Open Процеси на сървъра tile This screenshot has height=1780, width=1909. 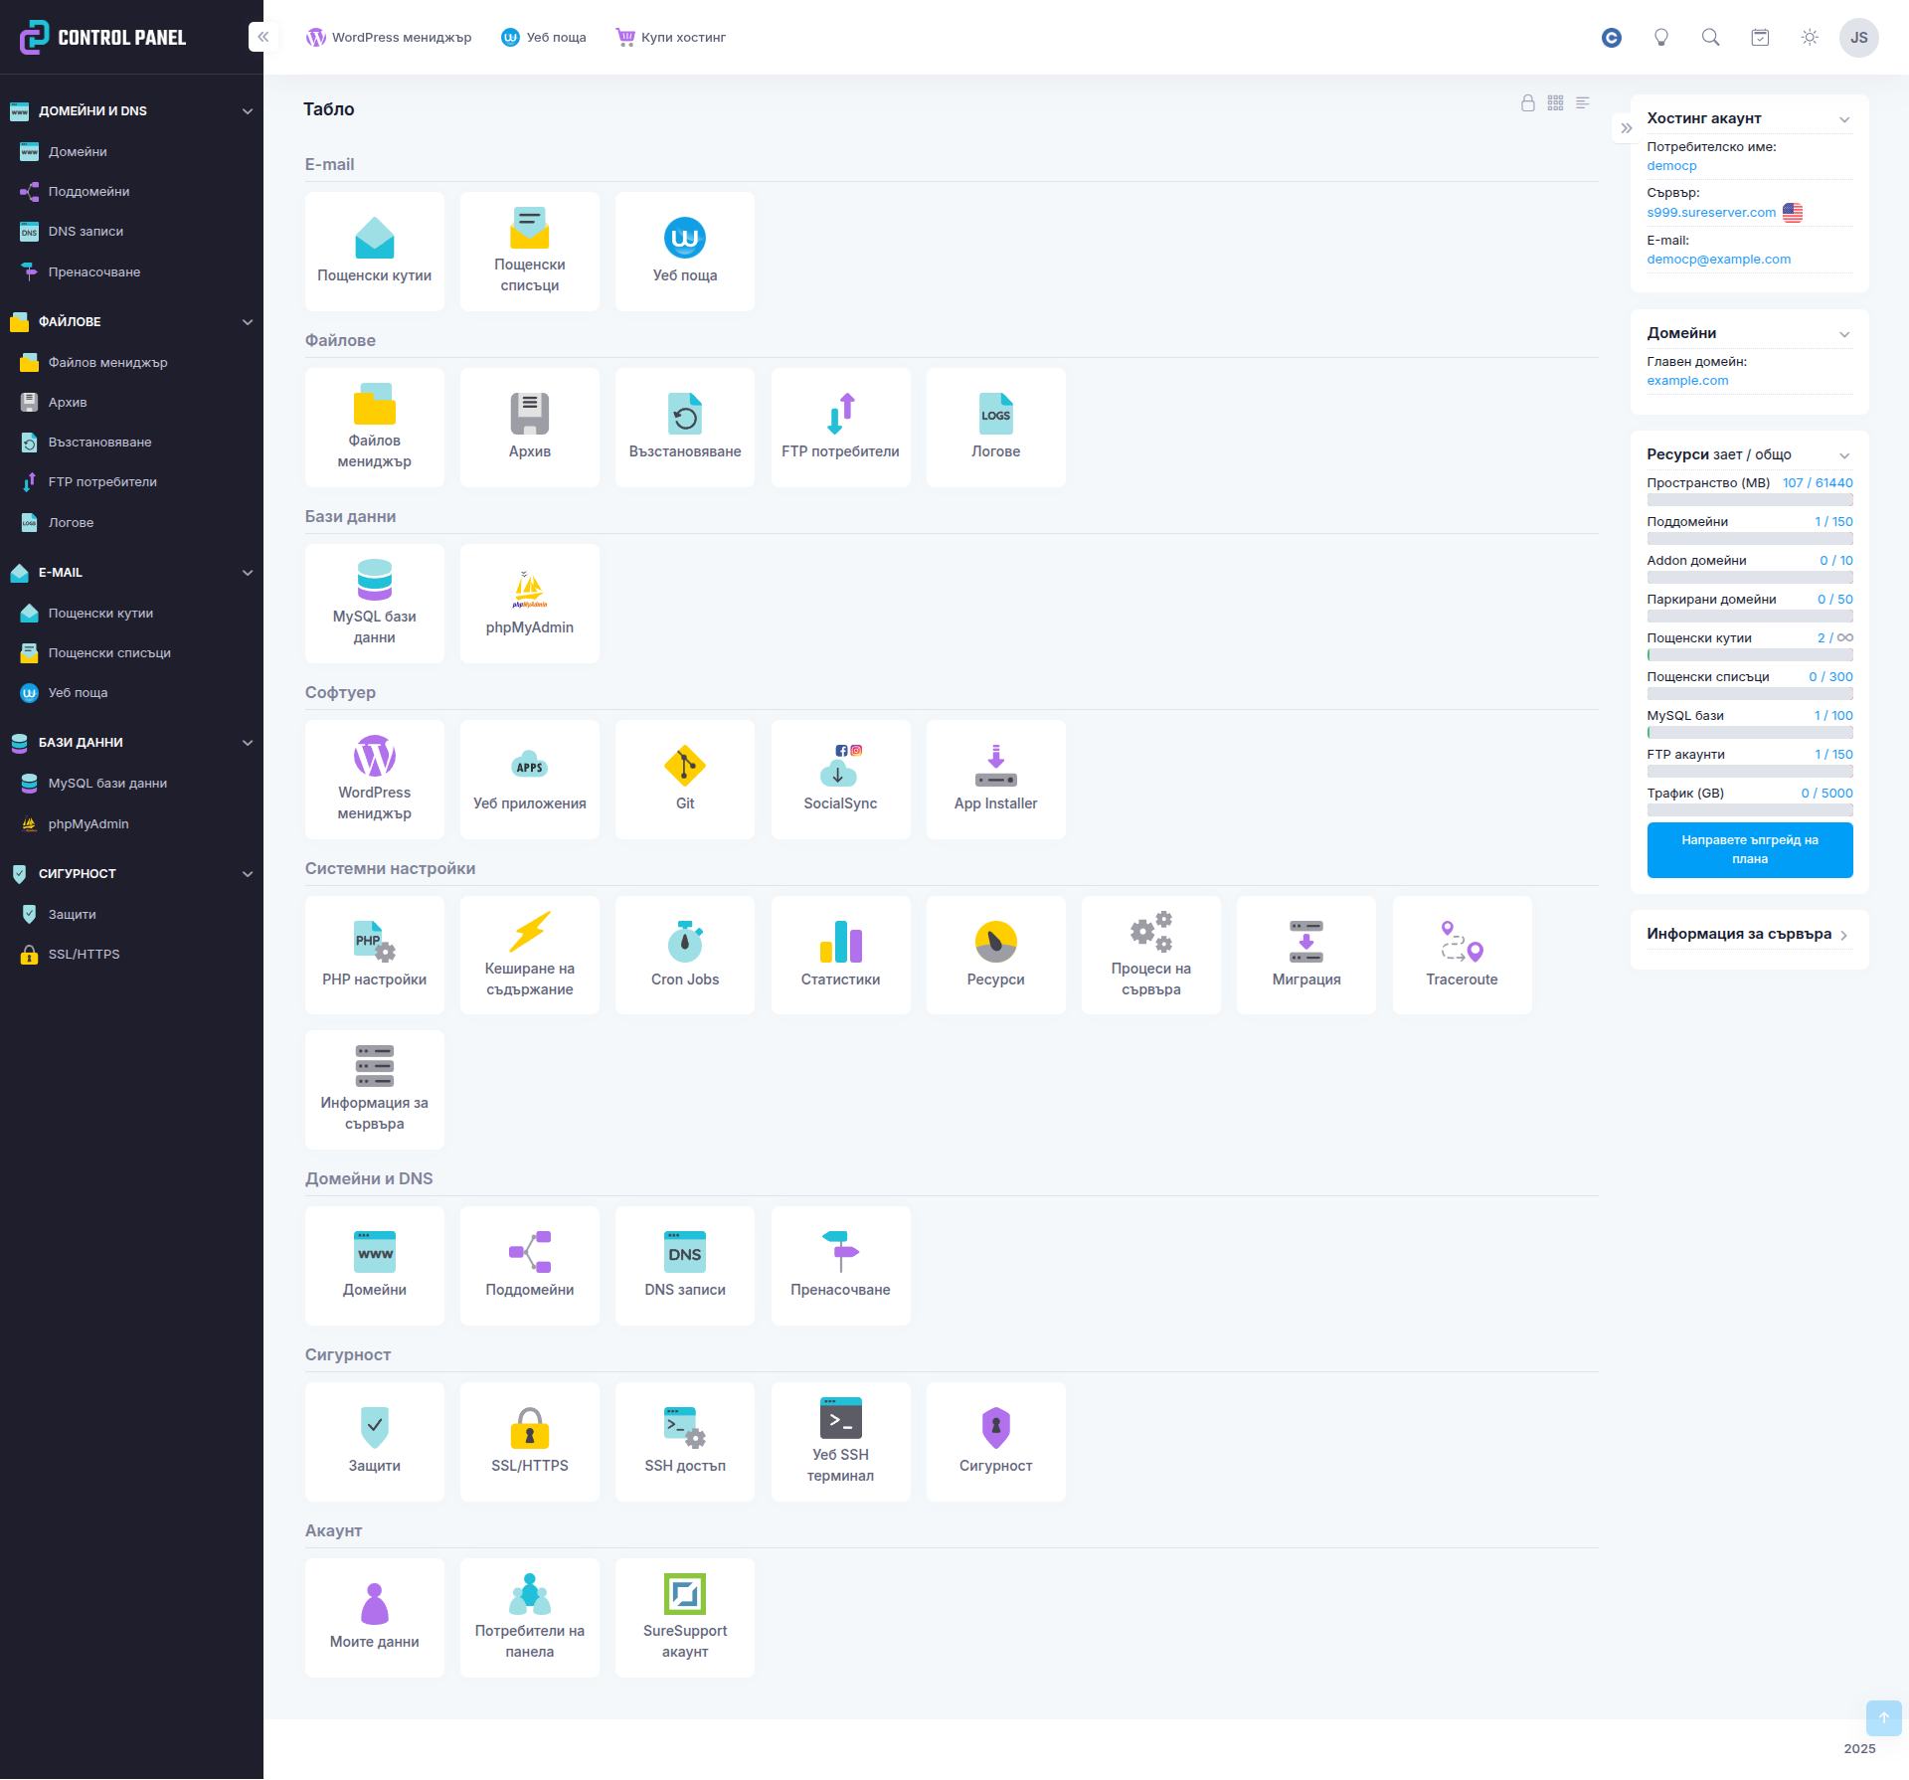1150,956
